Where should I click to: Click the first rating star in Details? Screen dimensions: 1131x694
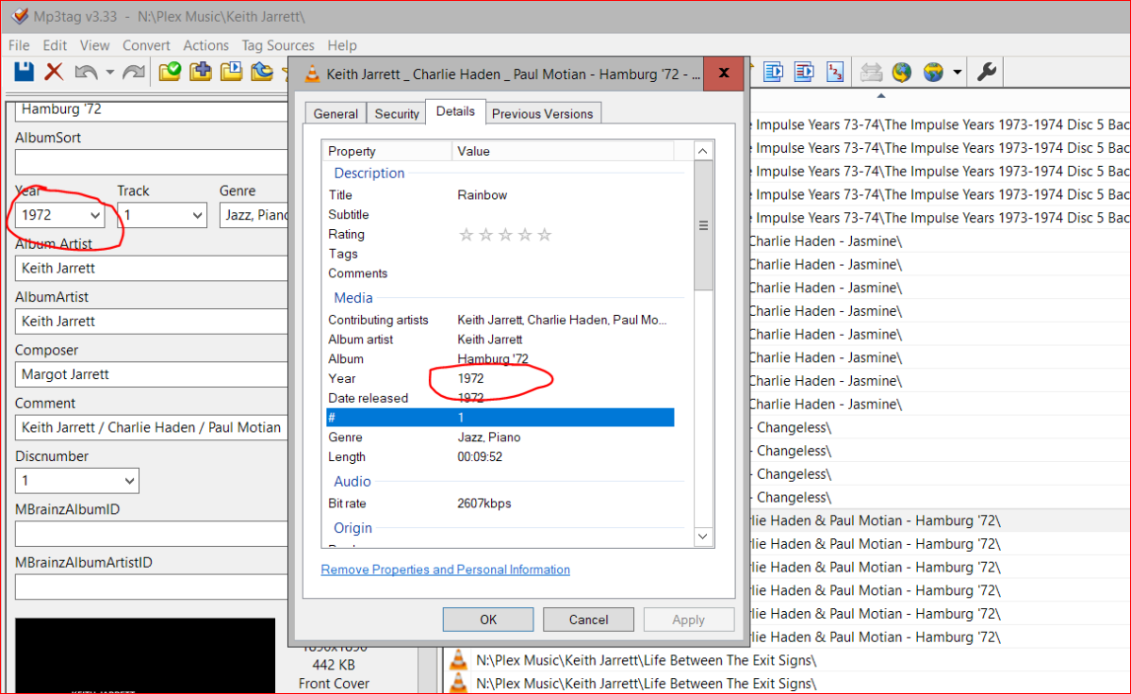pyautogui.click(x=466, y=235)
